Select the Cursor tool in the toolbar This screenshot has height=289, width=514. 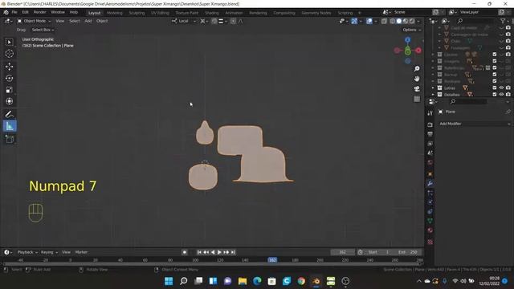9,54
